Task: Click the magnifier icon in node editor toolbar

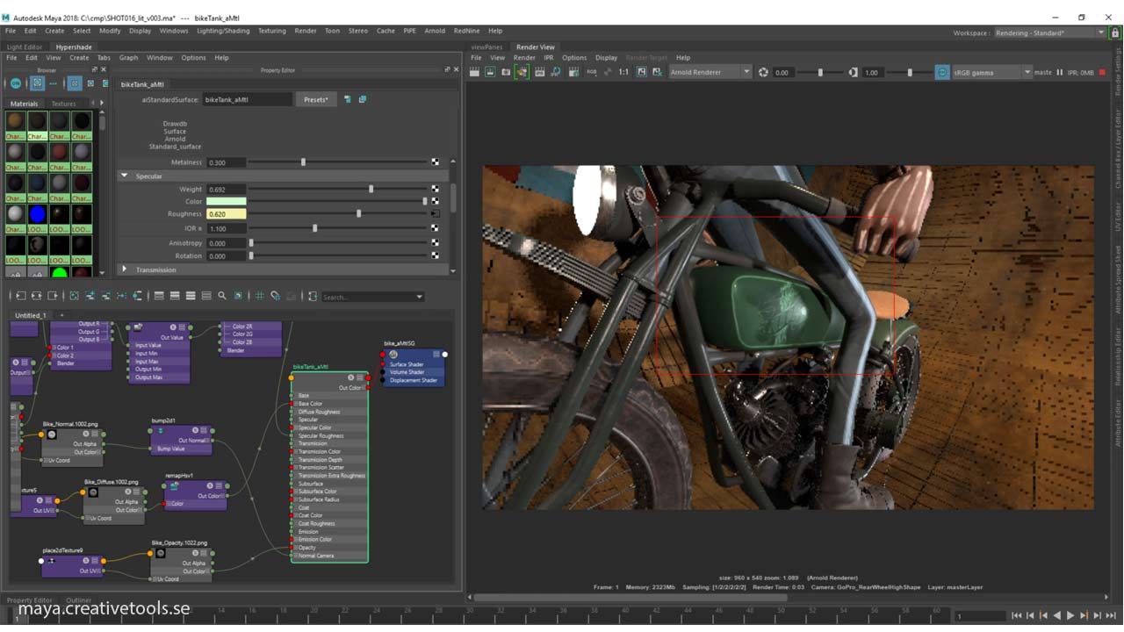Action: (222, 297)
